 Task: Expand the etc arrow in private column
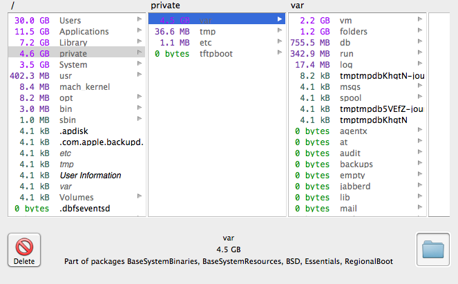tap(280, 41)
